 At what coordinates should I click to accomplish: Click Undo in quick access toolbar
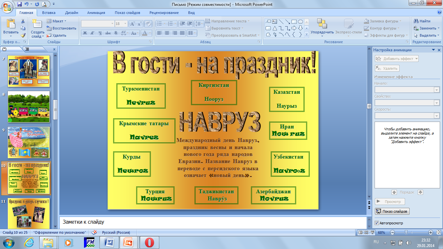point(27,4)
